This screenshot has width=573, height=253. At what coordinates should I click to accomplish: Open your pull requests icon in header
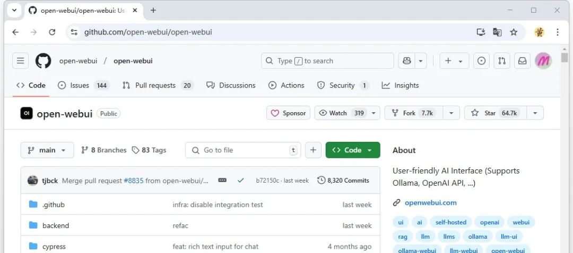pos(502,61)
